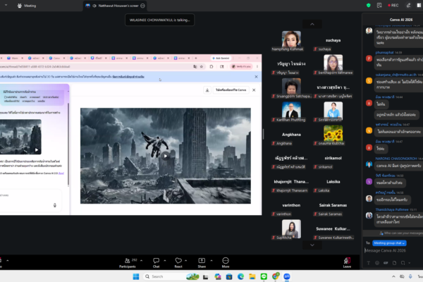Open the Meeting dropdown in top bar

click(6, 5)
